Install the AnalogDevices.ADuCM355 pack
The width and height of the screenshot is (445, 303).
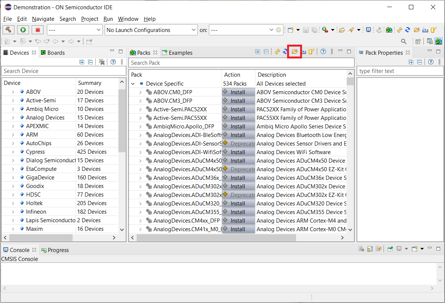point(238,212)
